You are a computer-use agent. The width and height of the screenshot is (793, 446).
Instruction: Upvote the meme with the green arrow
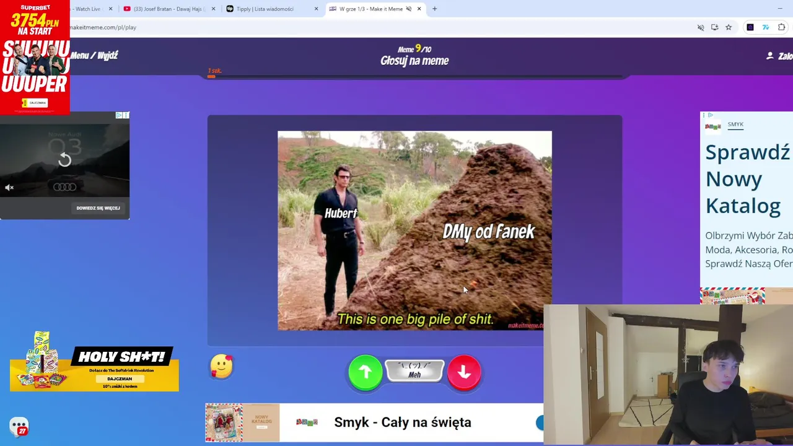pos(366,372)
